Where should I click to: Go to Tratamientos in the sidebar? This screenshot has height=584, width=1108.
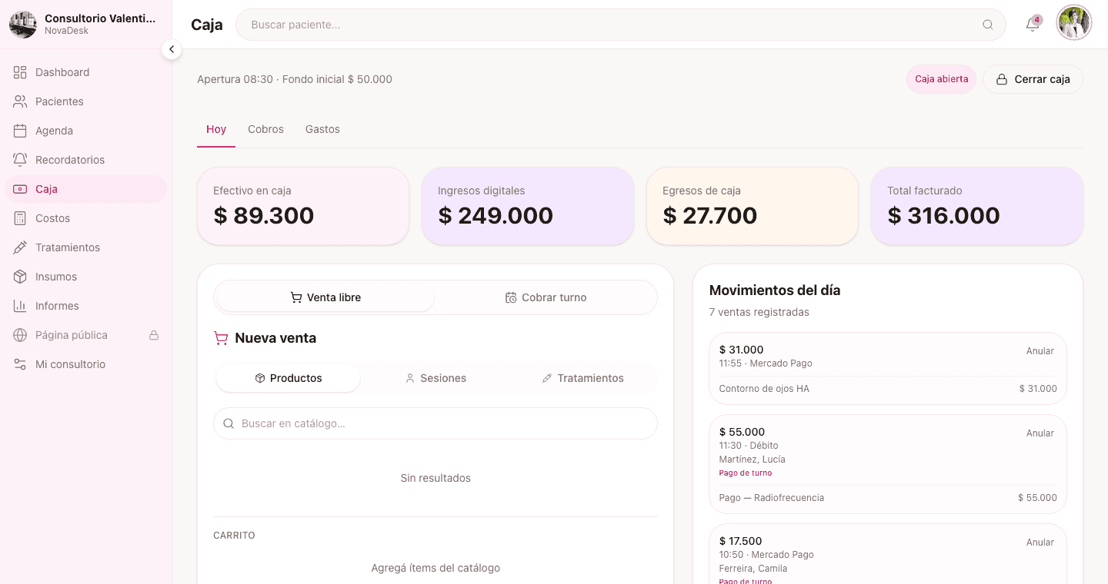pyautogui.click(x=85, y=247)
